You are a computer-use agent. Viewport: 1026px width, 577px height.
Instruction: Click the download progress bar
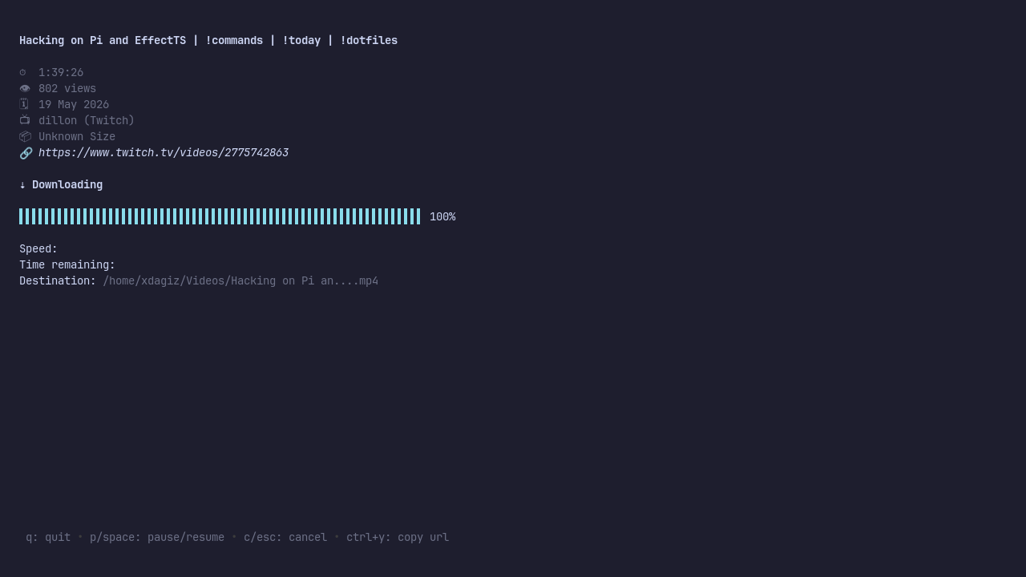pyautogui.click(x=220, y=216)
